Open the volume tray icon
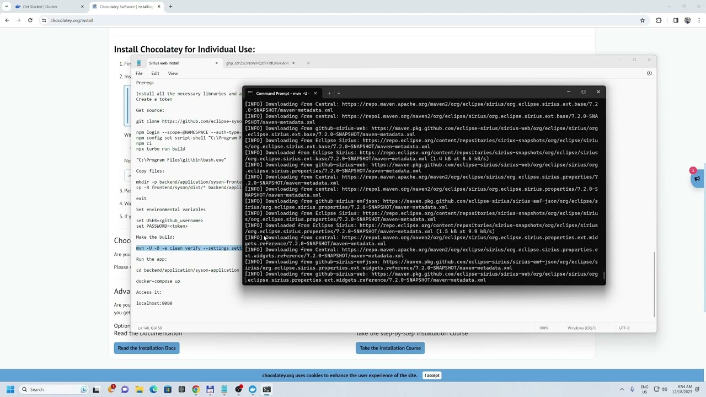This screenshot has height=397, width=706. pos(664,389)
